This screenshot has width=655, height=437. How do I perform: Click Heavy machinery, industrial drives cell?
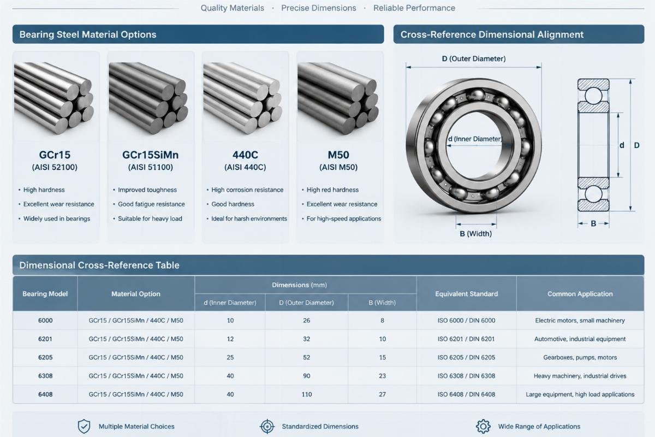580,376
